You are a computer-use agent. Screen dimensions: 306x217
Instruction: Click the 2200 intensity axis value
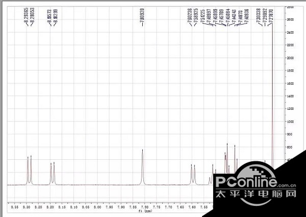click(290, 45)
